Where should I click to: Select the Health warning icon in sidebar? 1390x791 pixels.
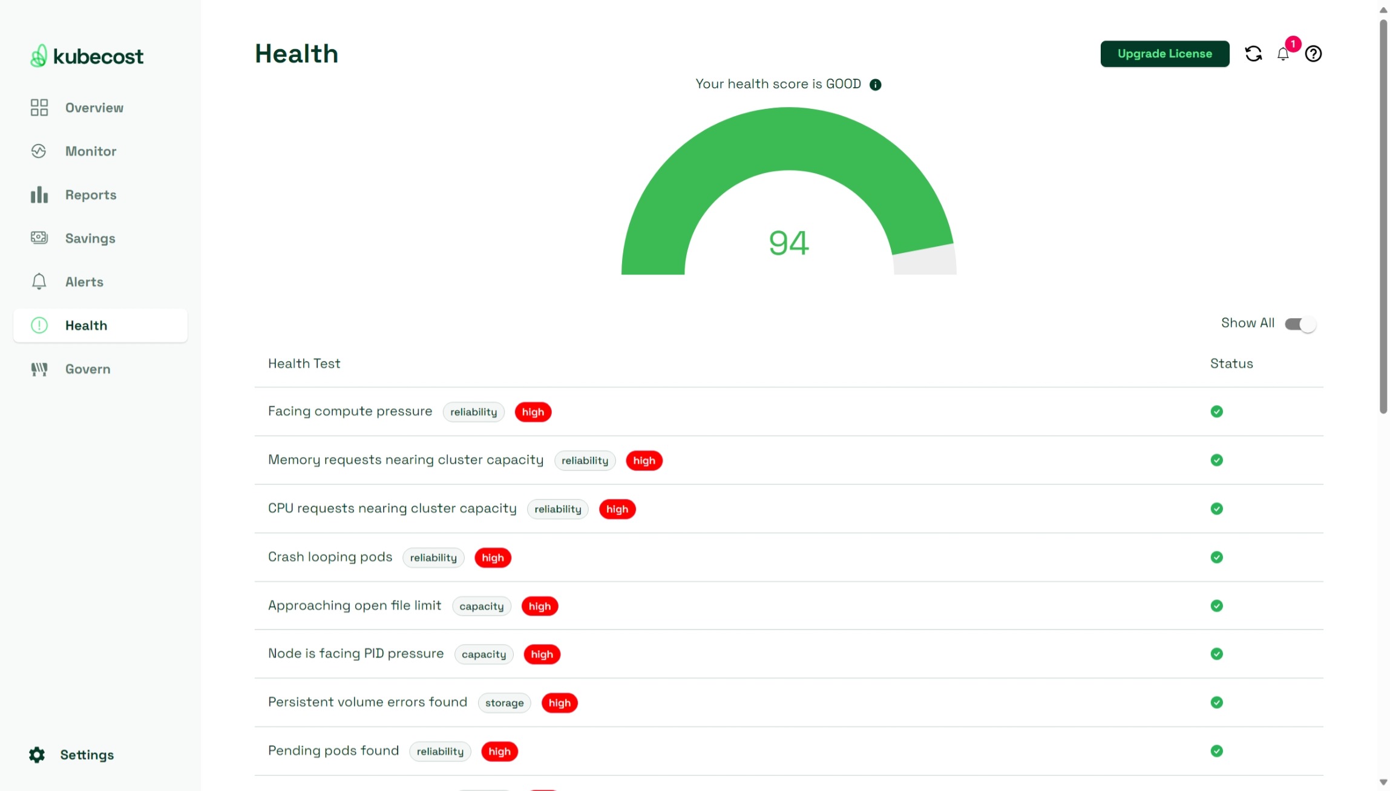click(38, 325)
